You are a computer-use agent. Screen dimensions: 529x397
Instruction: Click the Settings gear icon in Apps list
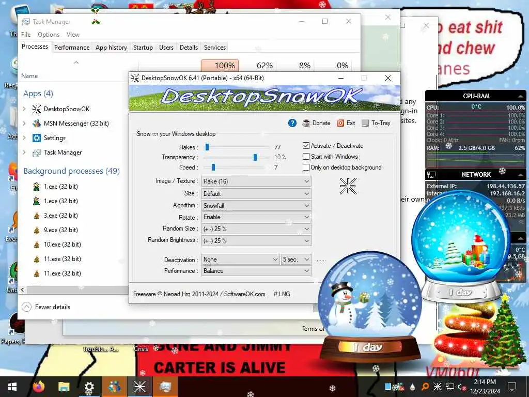tap(37, 138)
